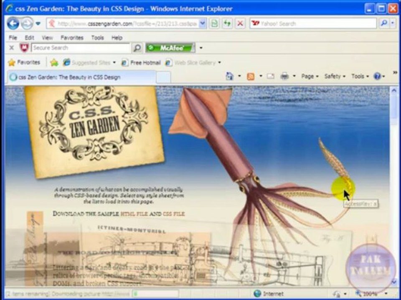This screenshot has width=401, height=300.
Task: Open the Edit menu
Action: [x=29, y=38]
